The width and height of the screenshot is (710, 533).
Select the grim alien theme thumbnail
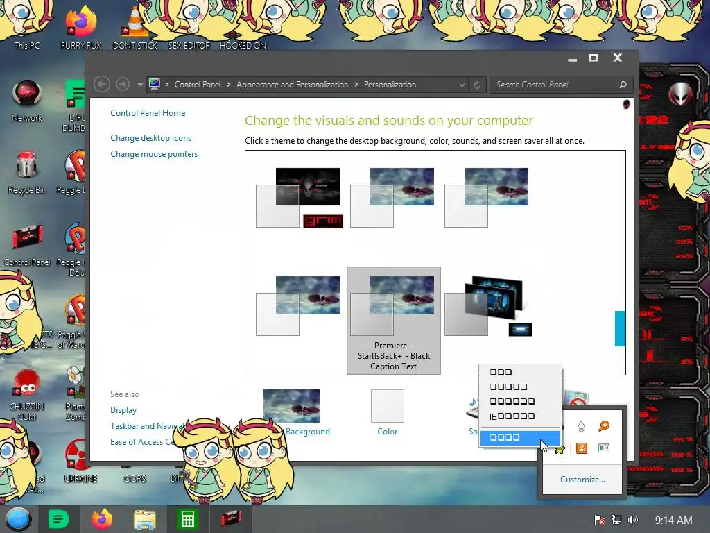pos(300,198)
